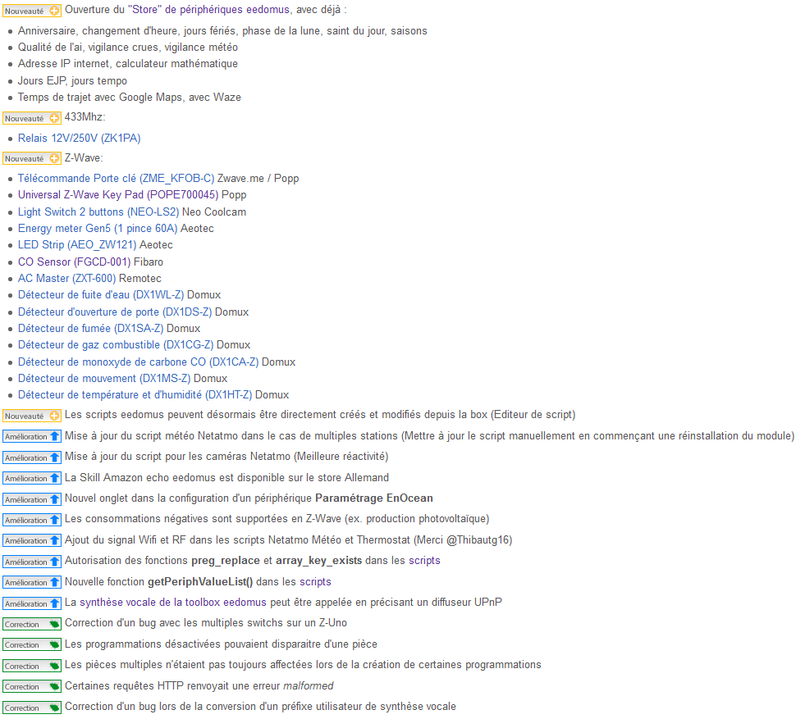Click the "Jours EJP, jours tempo" bullet
Viewport: 805px width, 719px height.
tap(72, 80)
